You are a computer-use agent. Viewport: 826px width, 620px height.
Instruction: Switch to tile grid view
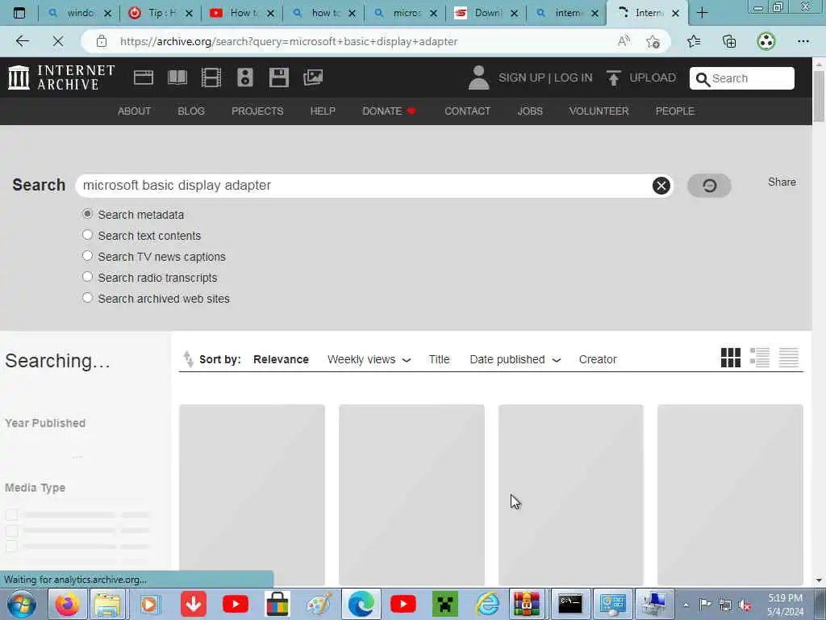click(x=731, y=358)
